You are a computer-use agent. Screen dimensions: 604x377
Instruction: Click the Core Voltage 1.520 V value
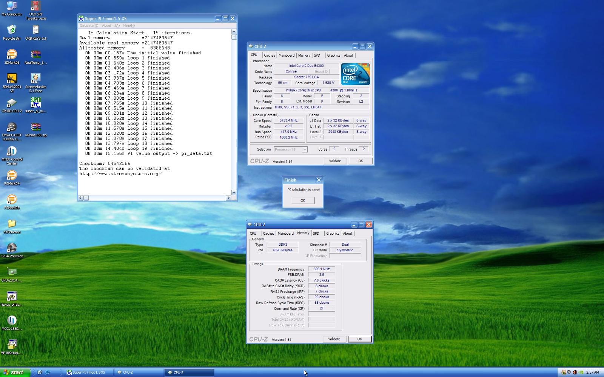(x=328, y=83)
